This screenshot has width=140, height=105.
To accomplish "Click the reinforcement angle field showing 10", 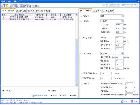I will pyautogui.click(x=129, y=84).
